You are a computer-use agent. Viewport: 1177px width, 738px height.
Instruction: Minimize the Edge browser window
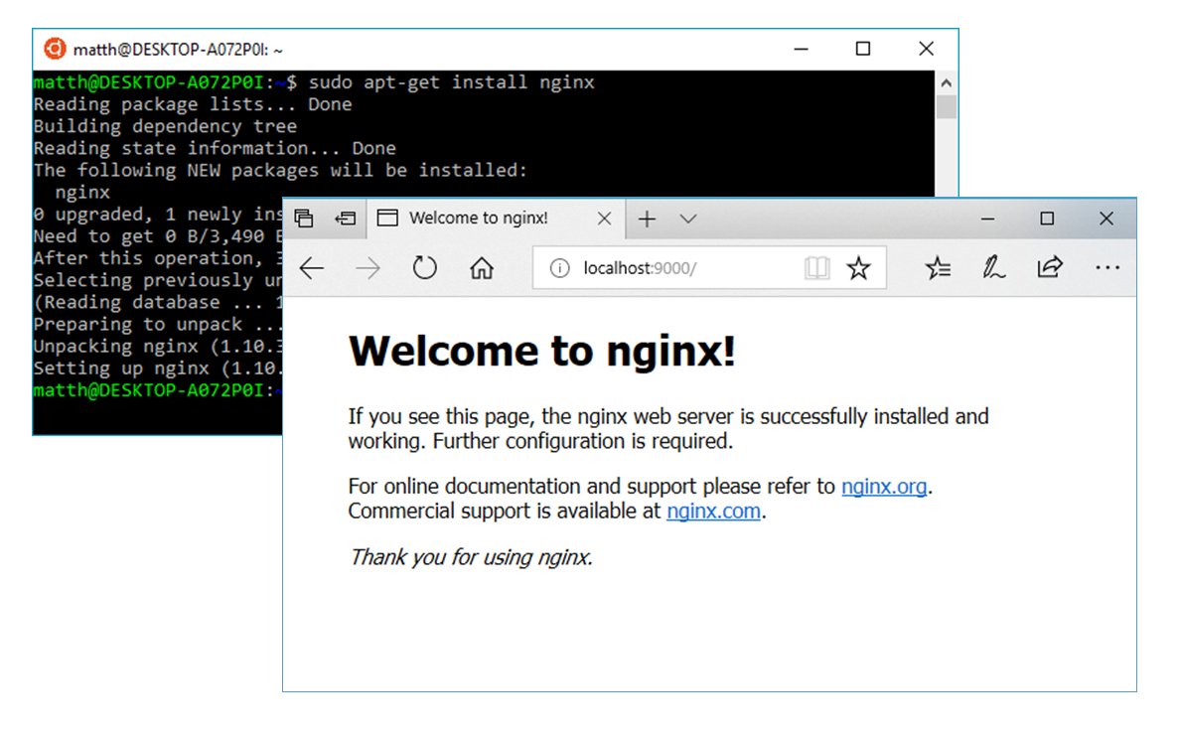click(x=988, y=219)
